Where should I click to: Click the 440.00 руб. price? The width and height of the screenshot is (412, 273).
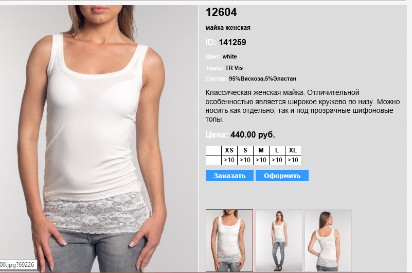[x=253, y=135]
